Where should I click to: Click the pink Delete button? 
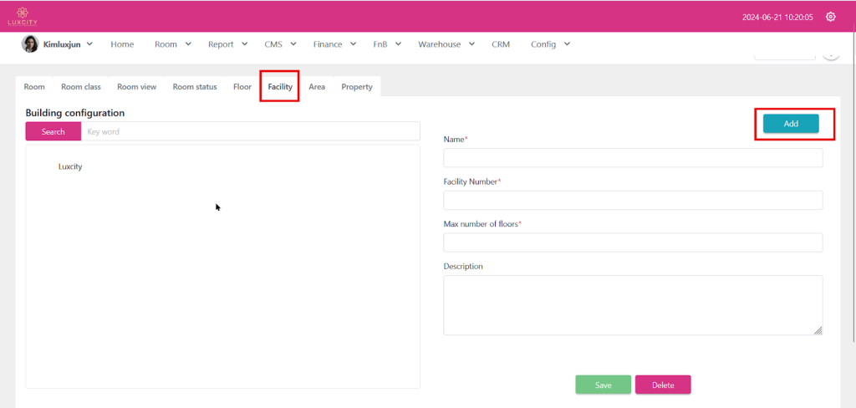663,385
